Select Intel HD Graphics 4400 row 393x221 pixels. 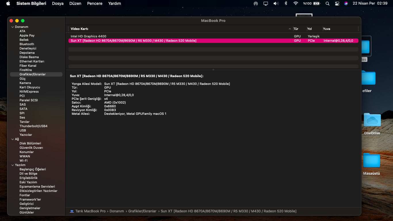click(89, 36)
